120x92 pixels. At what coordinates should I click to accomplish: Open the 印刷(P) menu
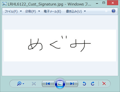[30, 11]
